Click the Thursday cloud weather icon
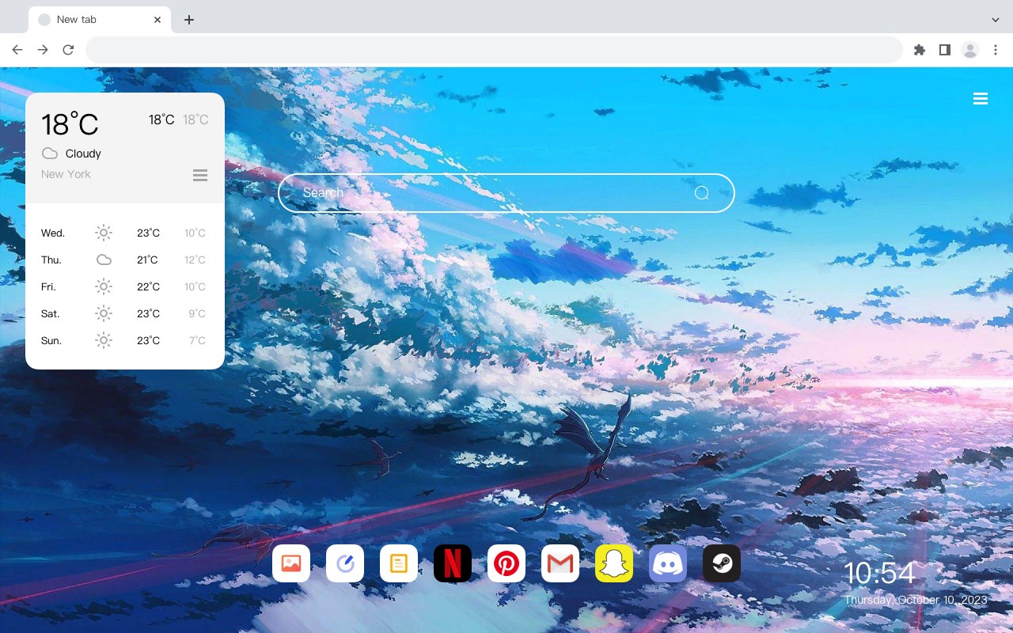Viewport: 1013px width, 633px height. coord(104,260)
